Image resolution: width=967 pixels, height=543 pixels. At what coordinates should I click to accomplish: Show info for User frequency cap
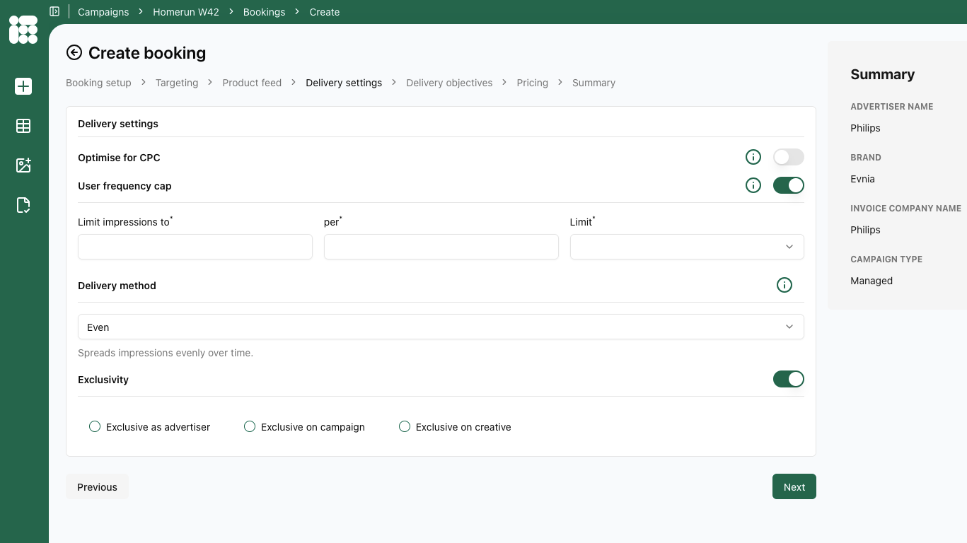click(753, 185)
